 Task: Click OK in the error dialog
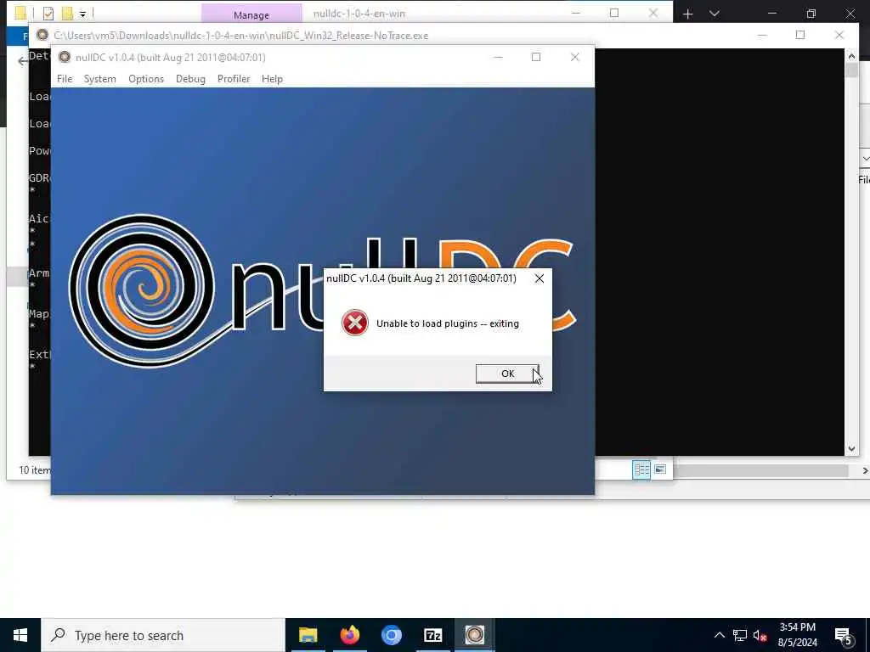click(x=507, y=374)
